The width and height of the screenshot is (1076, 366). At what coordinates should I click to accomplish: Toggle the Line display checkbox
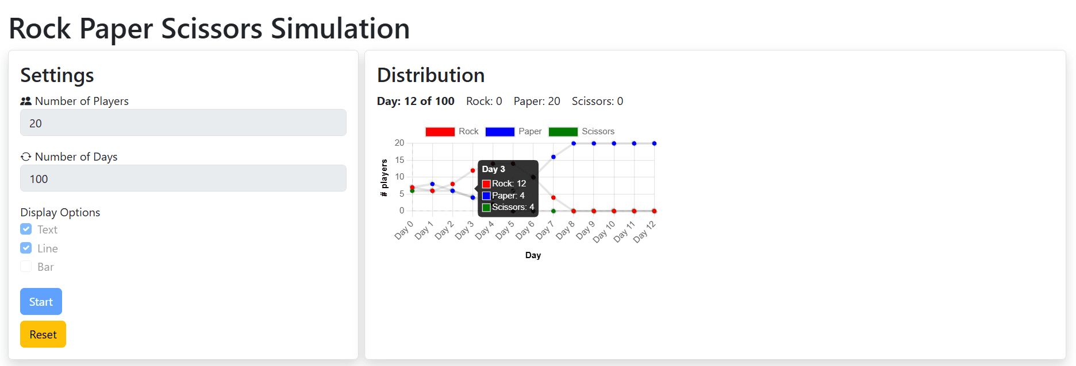pos(26,248)
